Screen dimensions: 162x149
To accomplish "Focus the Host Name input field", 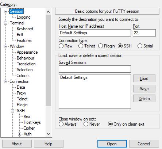I will point(95,33).
